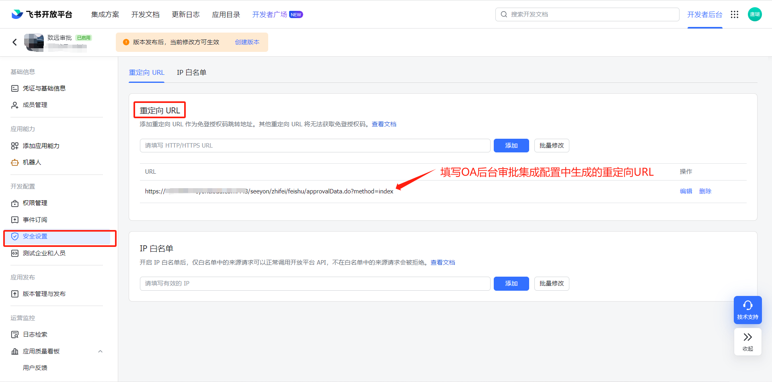The height and width of the screenshot is (382, 772).
Task: Click the 日志检索 log search icon
Action: [14, 334]
